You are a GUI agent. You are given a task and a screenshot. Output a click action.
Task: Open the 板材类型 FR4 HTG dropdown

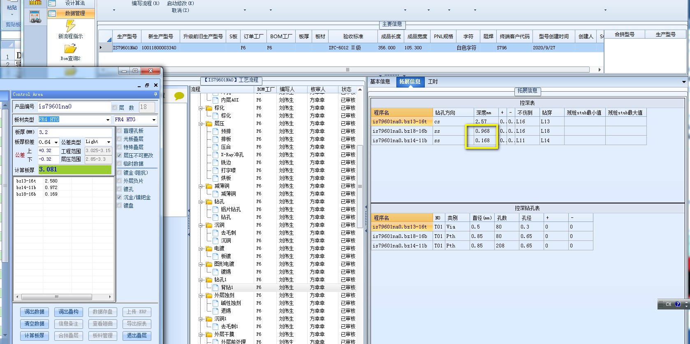pos(108,120)
